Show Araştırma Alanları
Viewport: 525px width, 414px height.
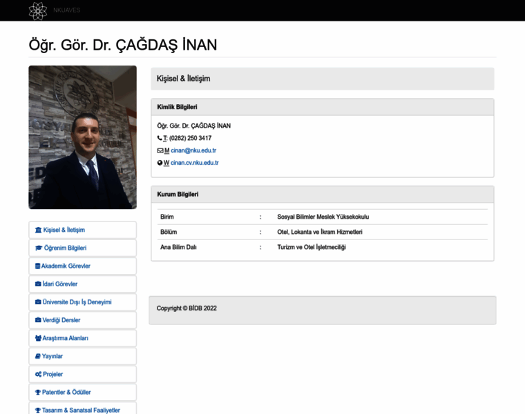coord(82,338)
